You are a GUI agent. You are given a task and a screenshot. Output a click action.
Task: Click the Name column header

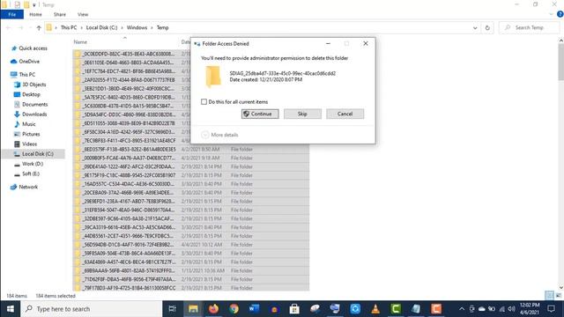tap(80, 42)
